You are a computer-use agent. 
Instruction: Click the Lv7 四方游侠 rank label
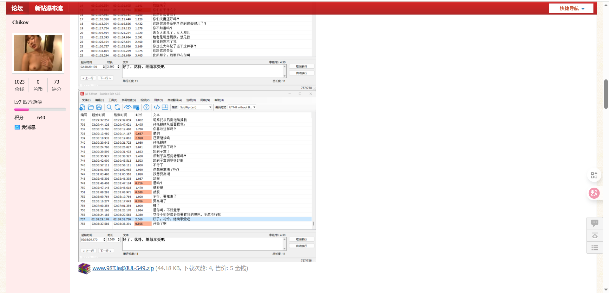click(28, 102)
